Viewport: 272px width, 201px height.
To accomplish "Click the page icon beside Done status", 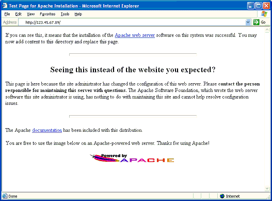I will point(5,196).
